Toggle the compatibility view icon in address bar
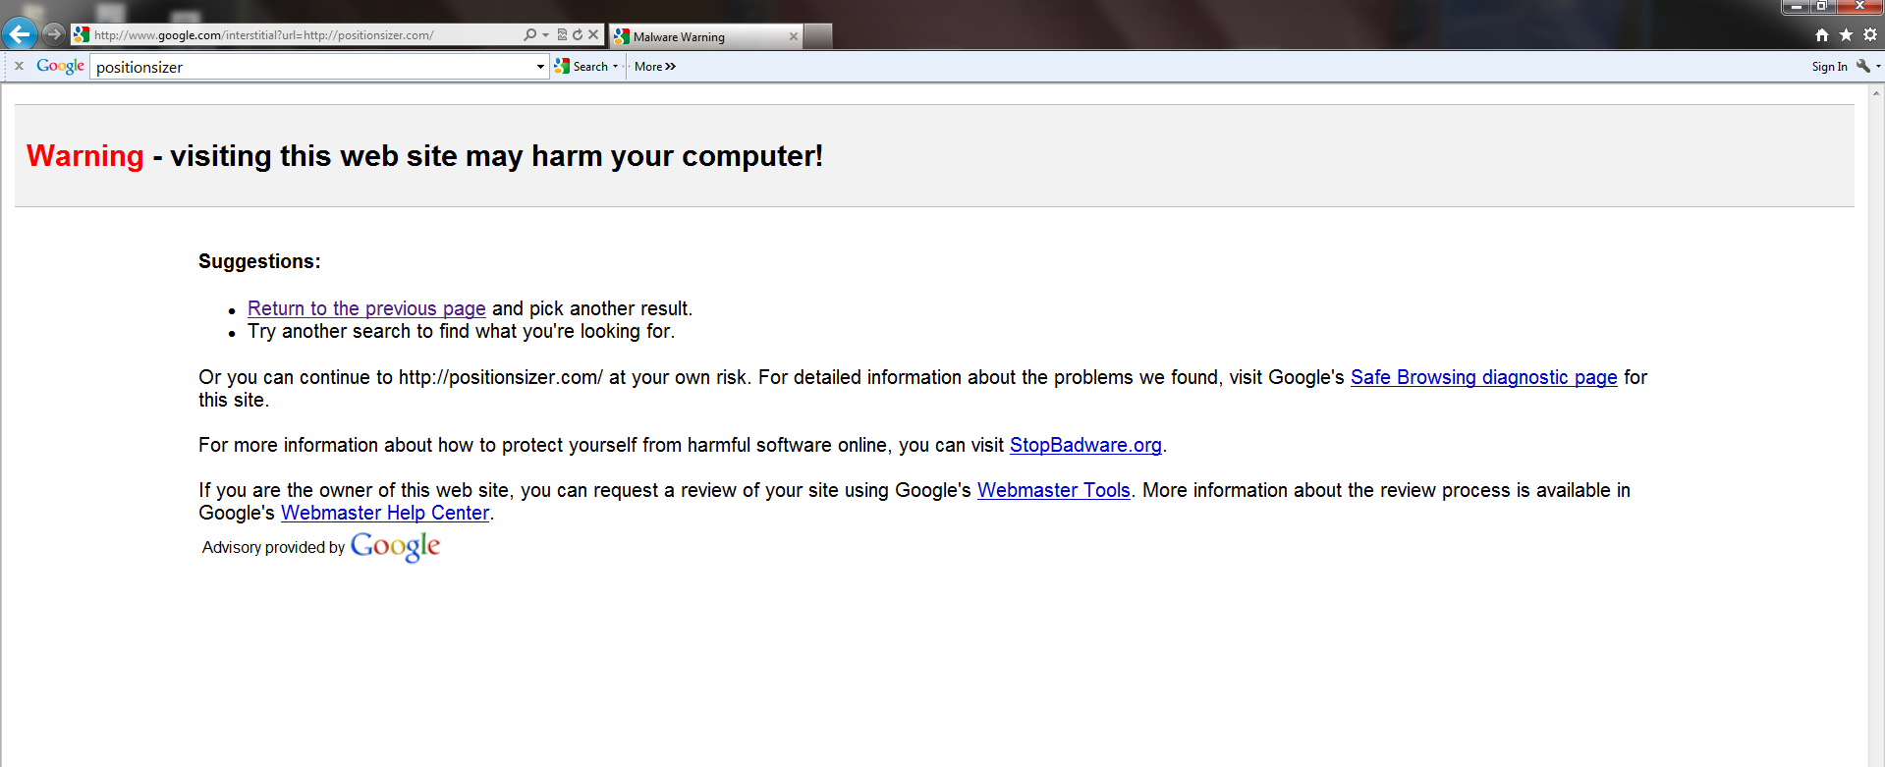1885x767 pixels. 563,34
